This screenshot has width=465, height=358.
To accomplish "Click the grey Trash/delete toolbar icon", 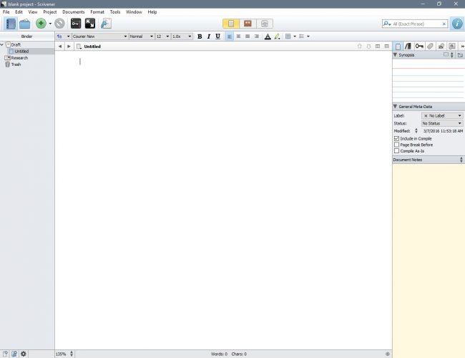I will (x=59, y=24).
